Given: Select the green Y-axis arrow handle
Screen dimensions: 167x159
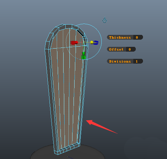Looking at the screenshot, I should point(83,54).
